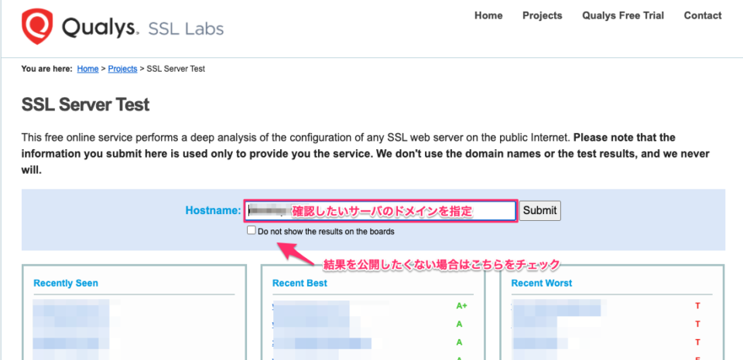The image size is (743, 360).
Task: Open the Contact navigation menu item
Action: pos(703,15)
